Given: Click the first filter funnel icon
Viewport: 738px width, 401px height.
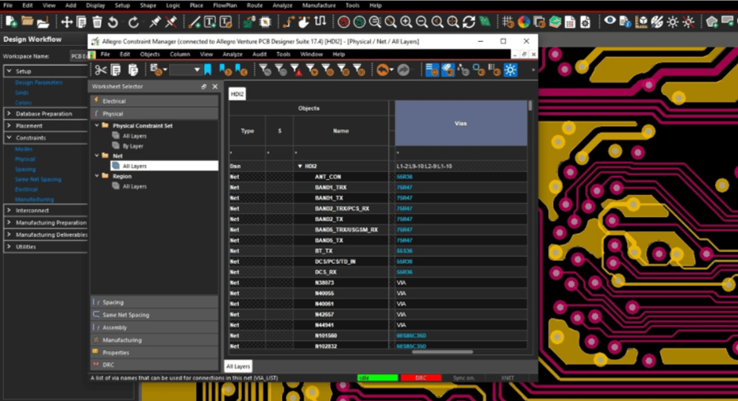Looking at the screenshot, I should 265,71.
